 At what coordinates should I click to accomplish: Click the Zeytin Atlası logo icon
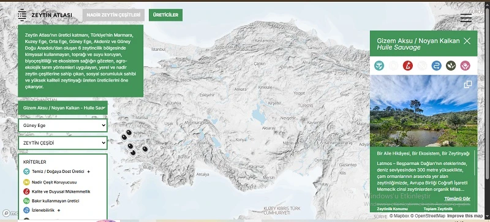(22, 15)
